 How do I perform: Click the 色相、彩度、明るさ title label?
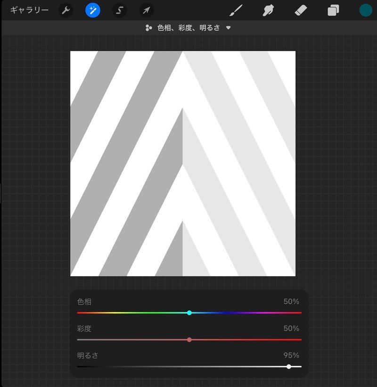click(188, 28)
